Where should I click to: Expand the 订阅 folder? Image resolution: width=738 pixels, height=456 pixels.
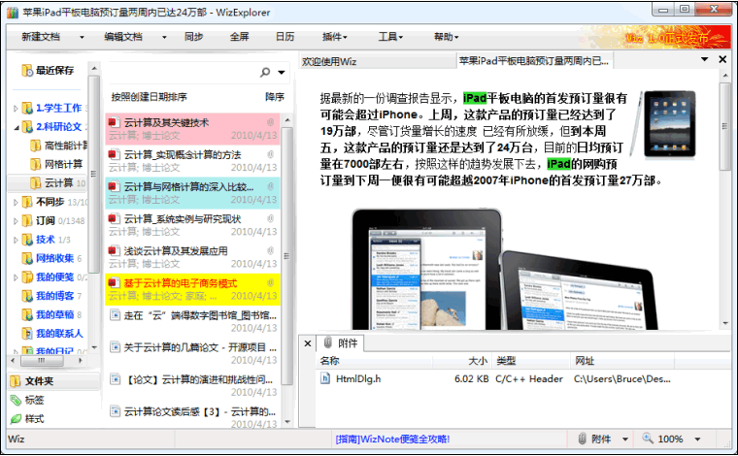(16, 221)
